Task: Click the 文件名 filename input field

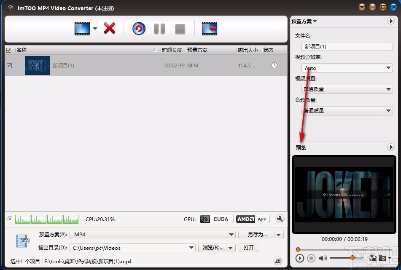Action: coord(347,46)
